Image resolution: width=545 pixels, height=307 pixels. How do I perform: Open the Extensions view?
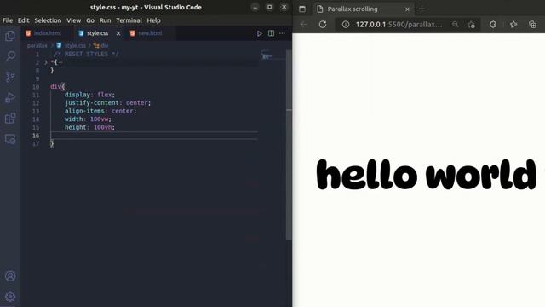pos(10,119)
